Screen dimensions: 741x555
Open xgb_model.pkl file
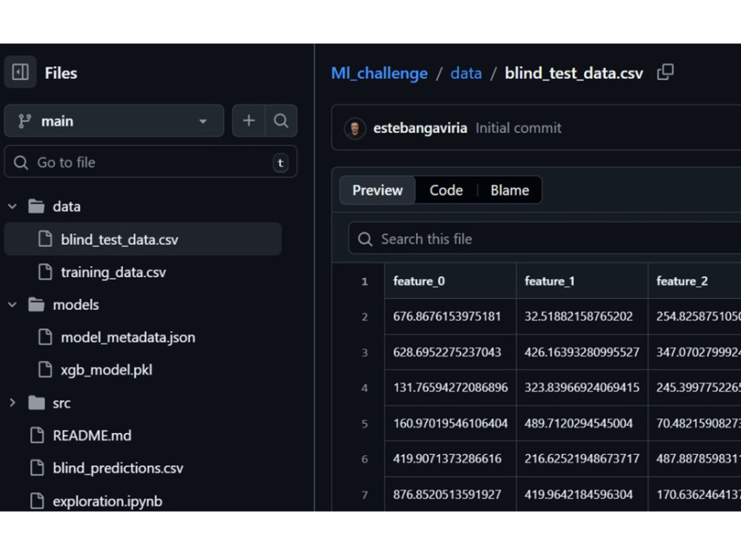106,370
